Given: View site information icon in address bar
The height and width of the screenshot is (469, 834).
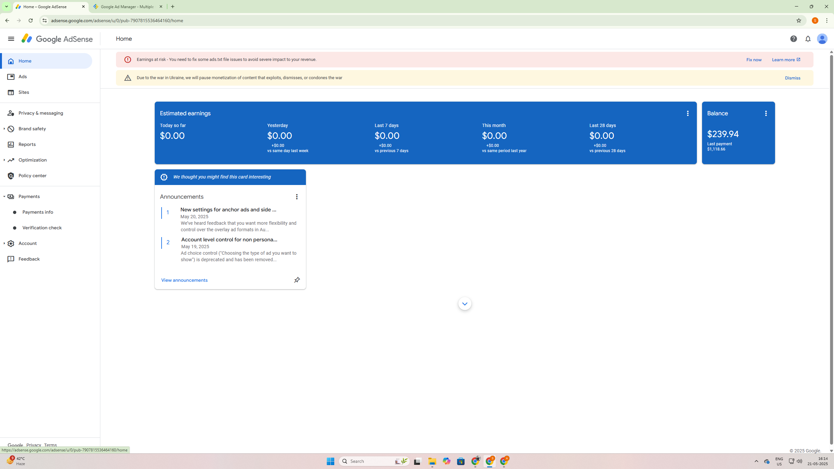Looking at the screenshot, I should tap(44, 21).
